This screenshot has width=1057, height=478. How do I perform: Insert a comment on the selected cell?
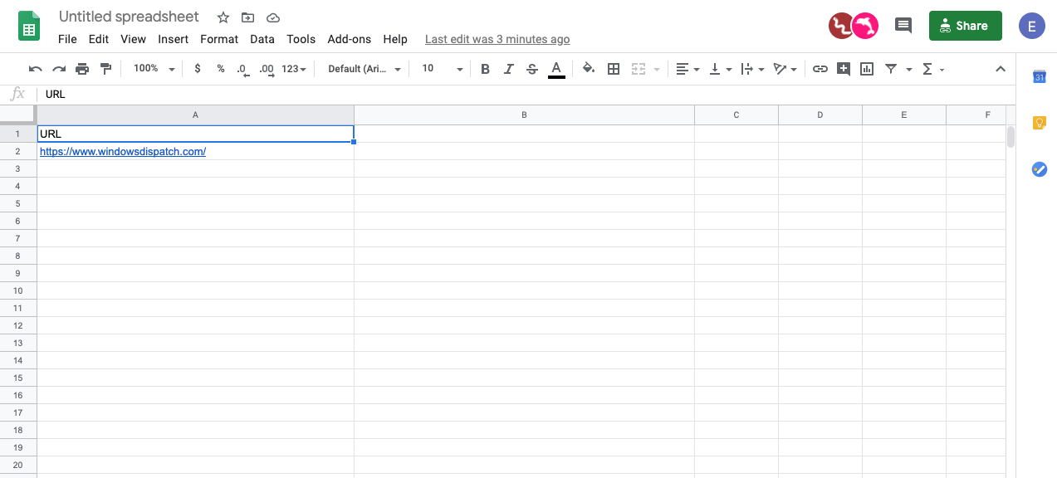pos(844,69)
